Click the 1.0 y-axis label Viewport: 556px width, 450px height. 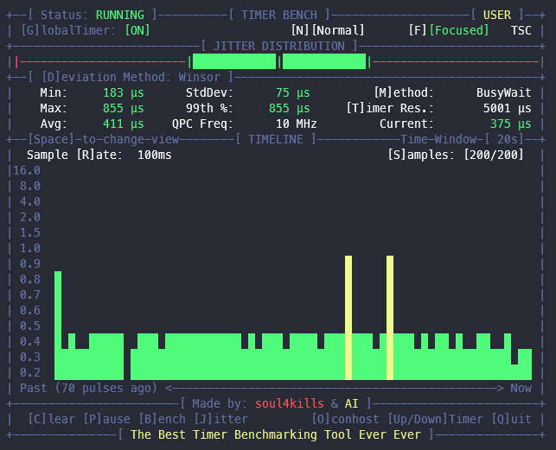(x=30, y=248)
